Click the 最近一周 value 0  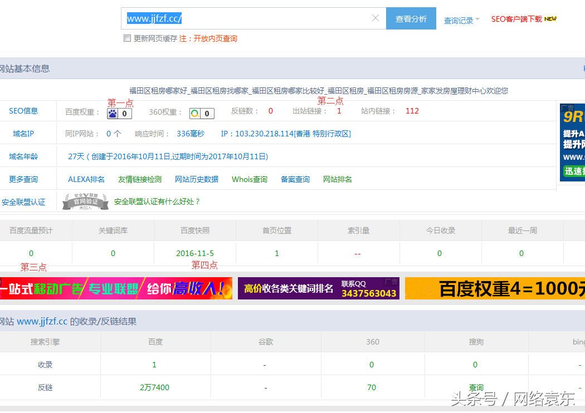tap(521, 253)
